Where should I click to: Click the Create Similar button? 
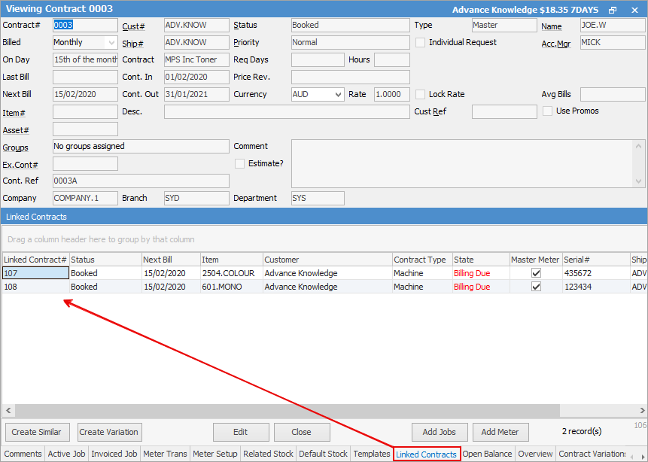tap(36, 432)
